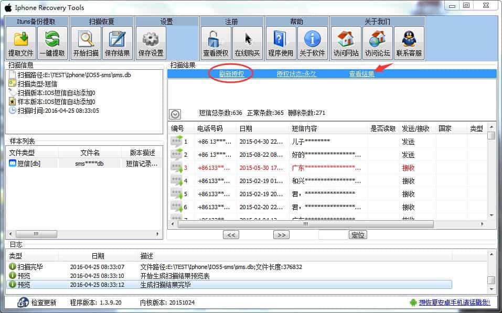Image resolution: width=502 pixels, height=313 pixels.
Task: Click the message icon of row 1
Action: click(x=176, y=141)
